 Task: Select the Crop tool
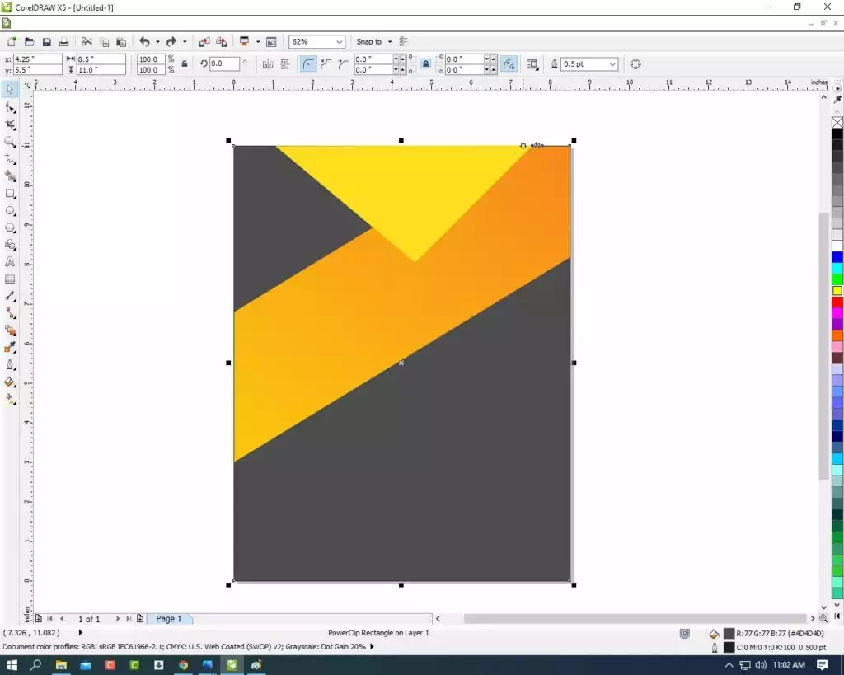pyautogui.click(x=11, y=124)
